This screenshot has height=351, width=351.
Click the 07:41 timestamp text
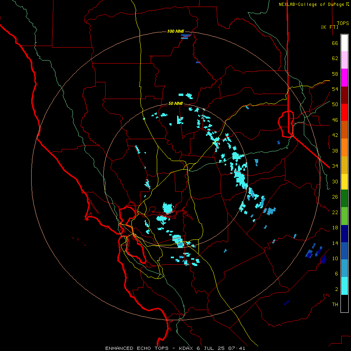click(237, 348)
